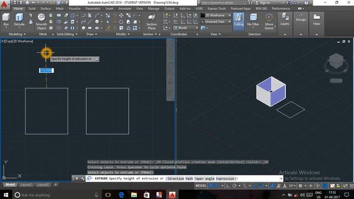Click the MODEL status bar button

pyautogui.click(x=201, y=186)
